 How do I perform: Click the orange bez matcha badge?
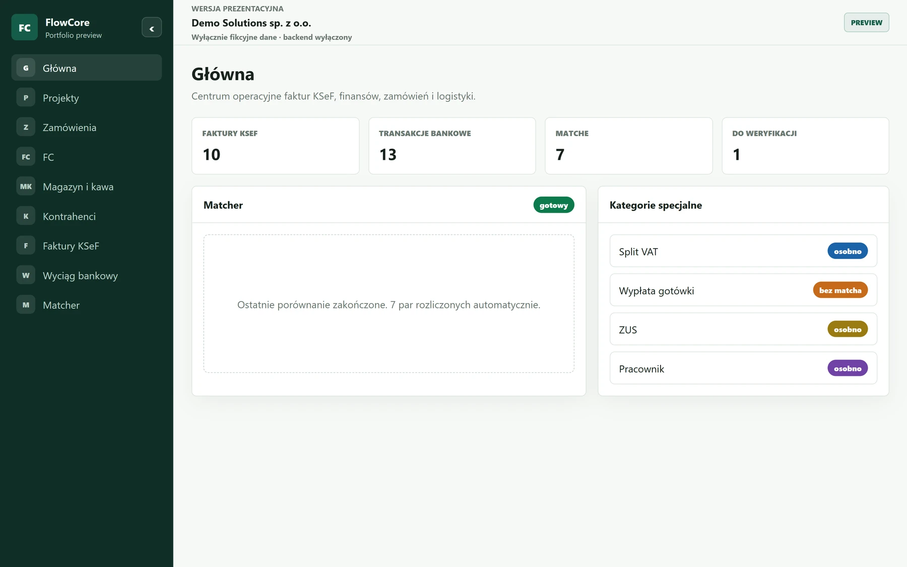click(x=840, y=290)
